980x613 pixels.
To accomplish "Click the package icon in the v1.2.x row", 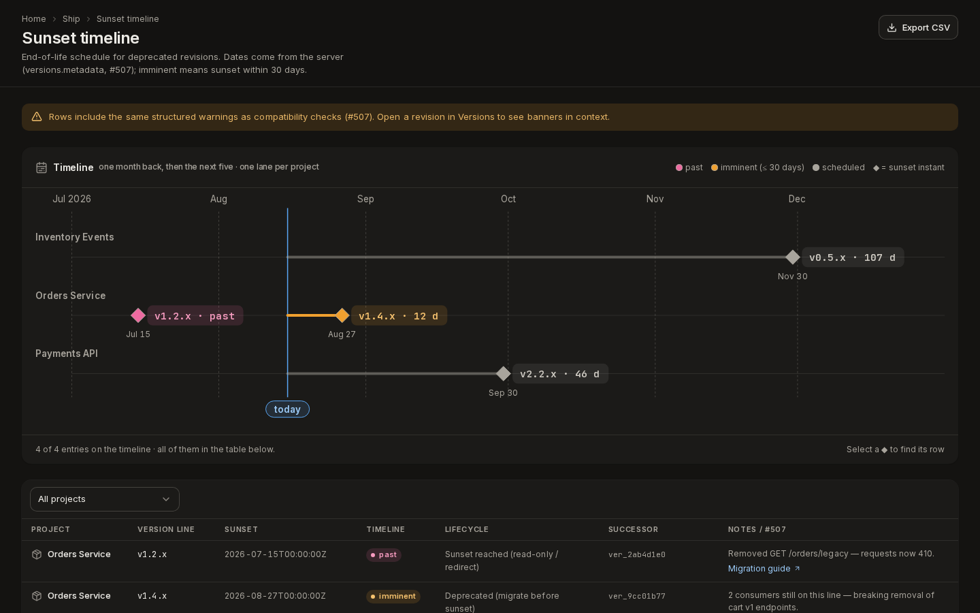I will click(x=37, y=554).
